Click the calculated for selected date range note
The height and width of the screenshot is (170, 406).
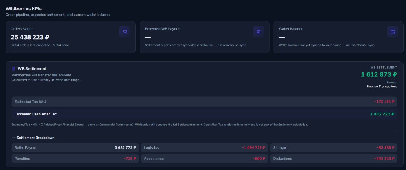46,80
